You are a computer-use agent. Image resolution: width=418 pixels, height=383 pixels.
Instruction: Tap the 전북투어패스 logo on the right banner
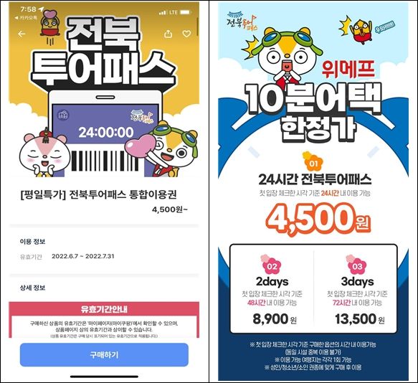click(x=242, y=21)
